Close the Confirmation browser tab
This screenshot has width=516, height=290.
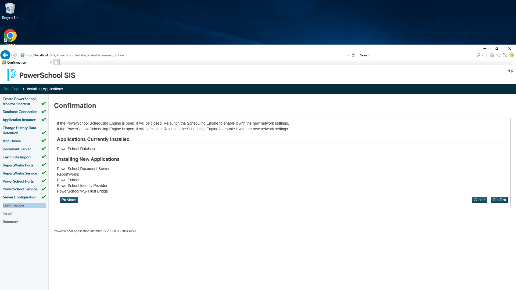pyautogui.click(x=51, y=62)
